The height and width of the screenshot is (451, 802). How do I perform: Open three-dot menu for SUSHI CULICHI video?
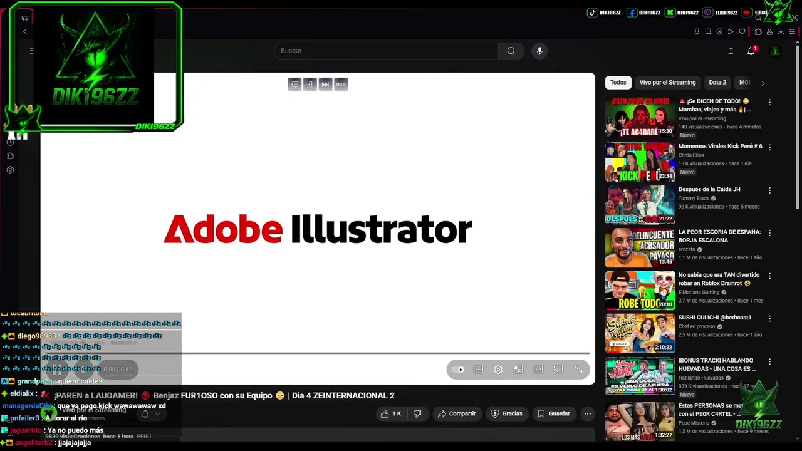pyautogui.click(x=769, y=318)
